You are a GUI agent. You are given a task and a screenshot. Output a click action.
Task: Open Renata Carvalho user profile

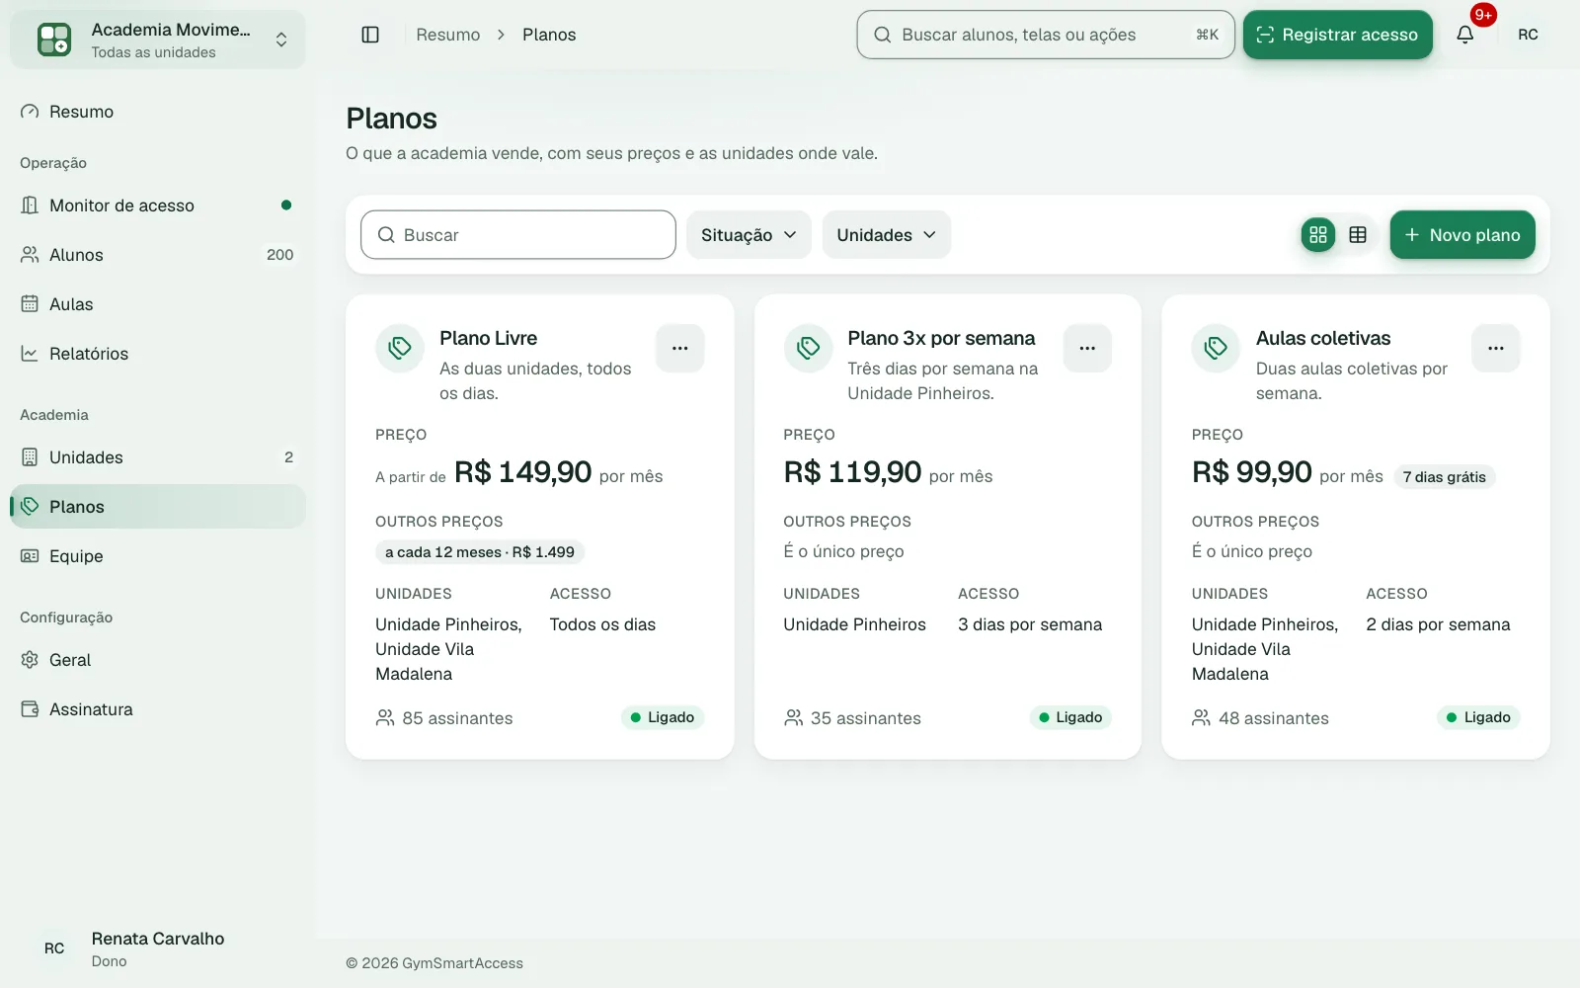tap(158, 948)
